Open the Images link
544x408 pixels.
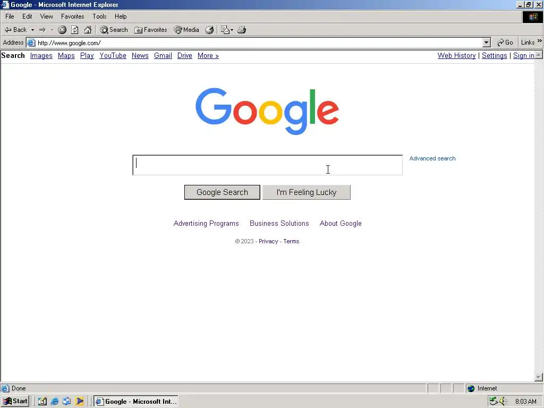point(41,55)
